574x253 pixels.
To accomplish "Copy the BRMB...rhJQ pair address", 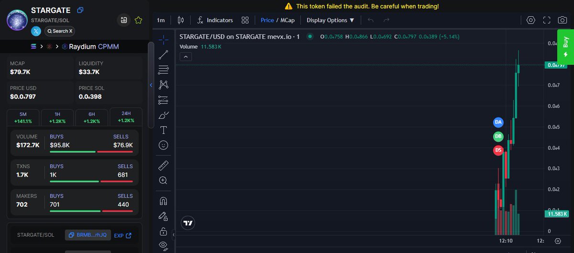I will point(88,235).
